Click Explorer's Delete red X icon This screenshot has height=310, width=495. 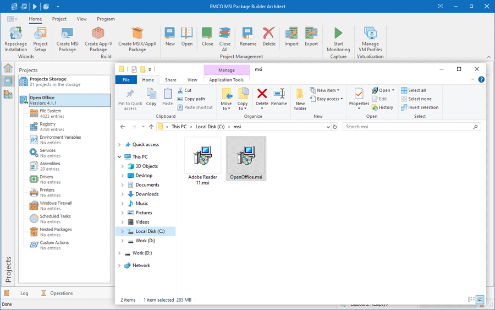pyautogui.click(x=262, y=94)
